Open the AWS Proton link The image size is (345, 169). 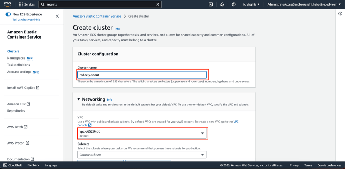click(x=16, y=143)
